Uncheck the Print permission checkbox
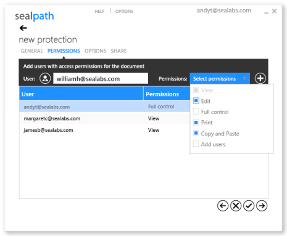 click(x=196, y=123)
